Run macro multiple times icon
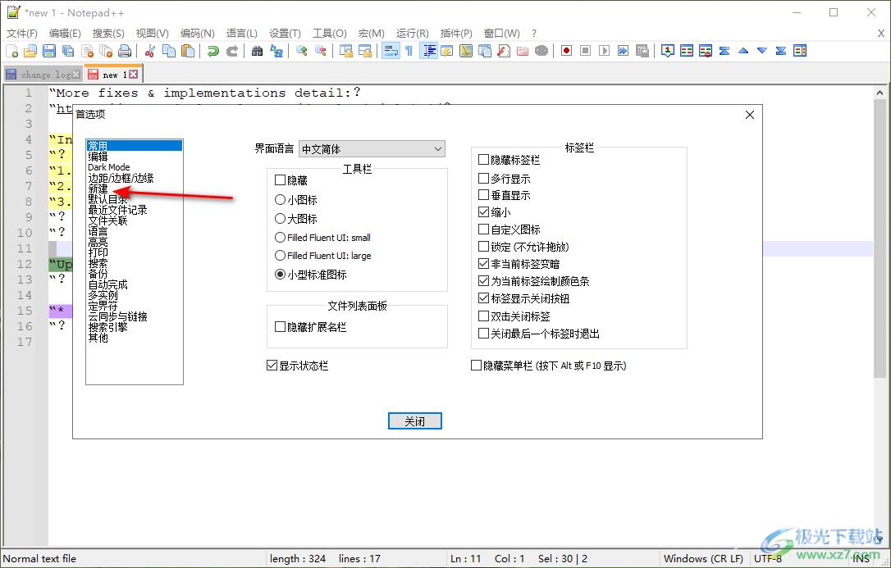The image size is (891, 568). tap(623, 51)
